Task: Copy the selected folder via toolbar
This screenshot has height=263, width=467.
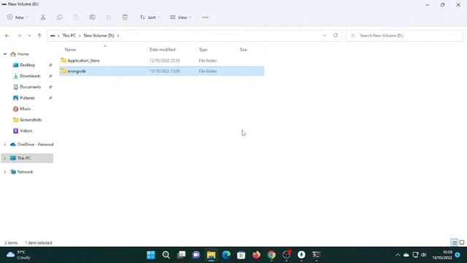Action: click(59, 18)
